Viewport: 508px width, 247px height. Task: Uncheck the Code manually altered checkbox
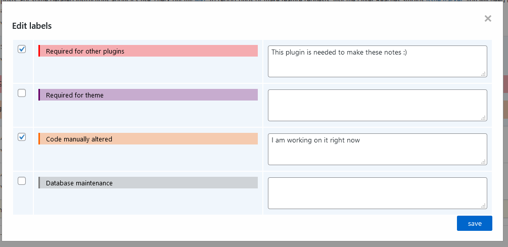(22, 137)
